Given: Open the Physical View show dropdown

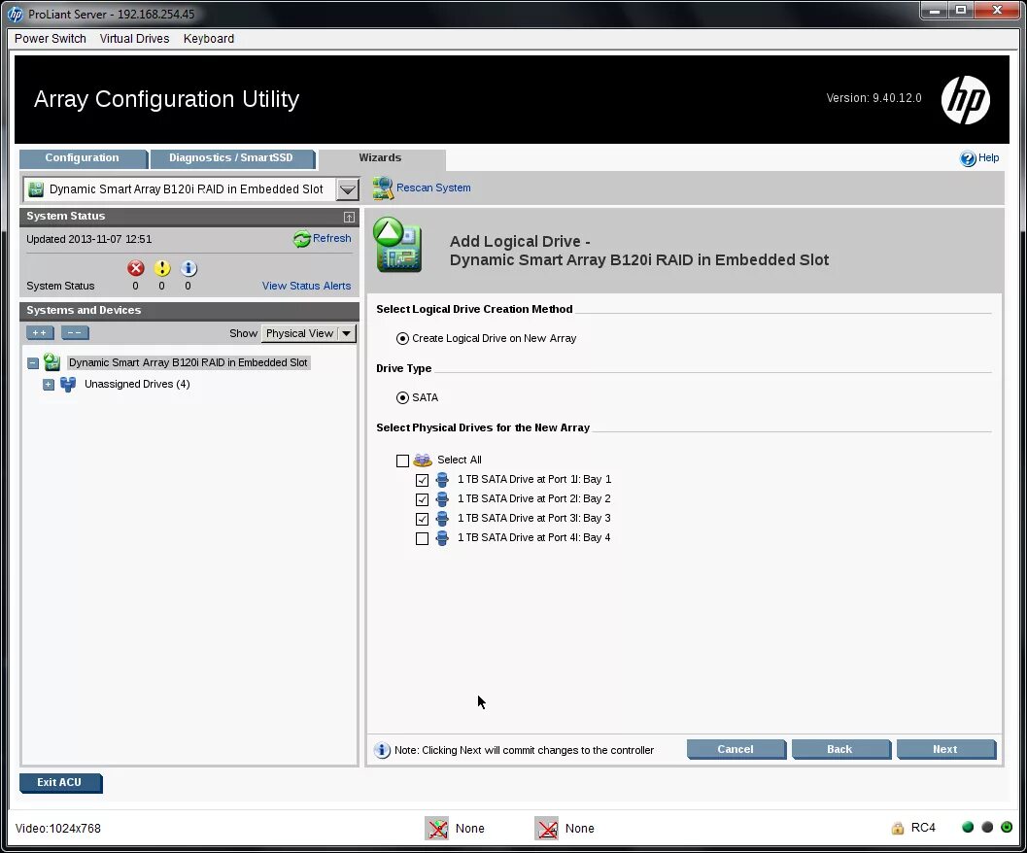Looking at the screenshot, I should pyautogui.click(x=309, y=333).
